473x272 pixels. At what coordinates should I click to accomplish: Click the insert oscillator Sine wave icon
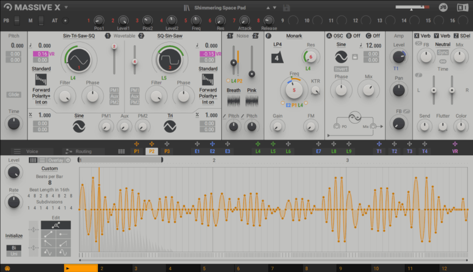[x=341, y=57]
